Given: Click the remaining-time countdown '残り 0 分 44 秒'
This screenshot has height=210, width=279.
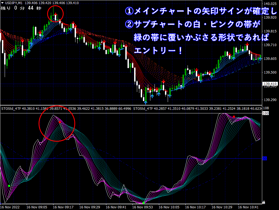Looking at the screenshot, I should pos(21,8).
